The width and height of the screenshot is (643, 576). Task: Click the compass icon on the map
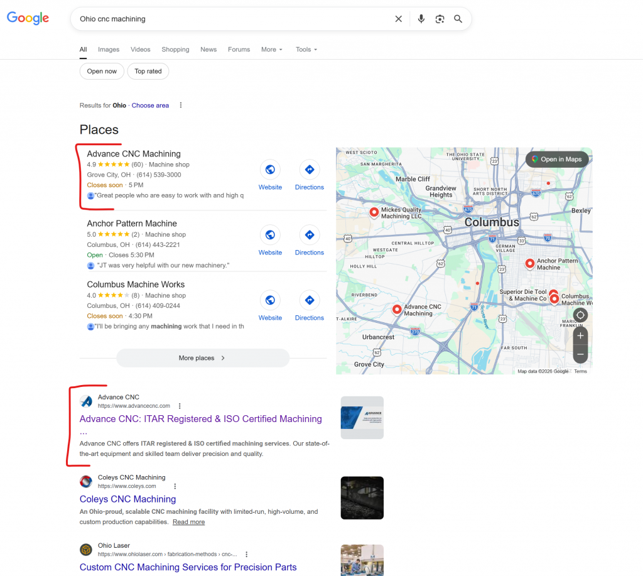click(x=580, y=315)
